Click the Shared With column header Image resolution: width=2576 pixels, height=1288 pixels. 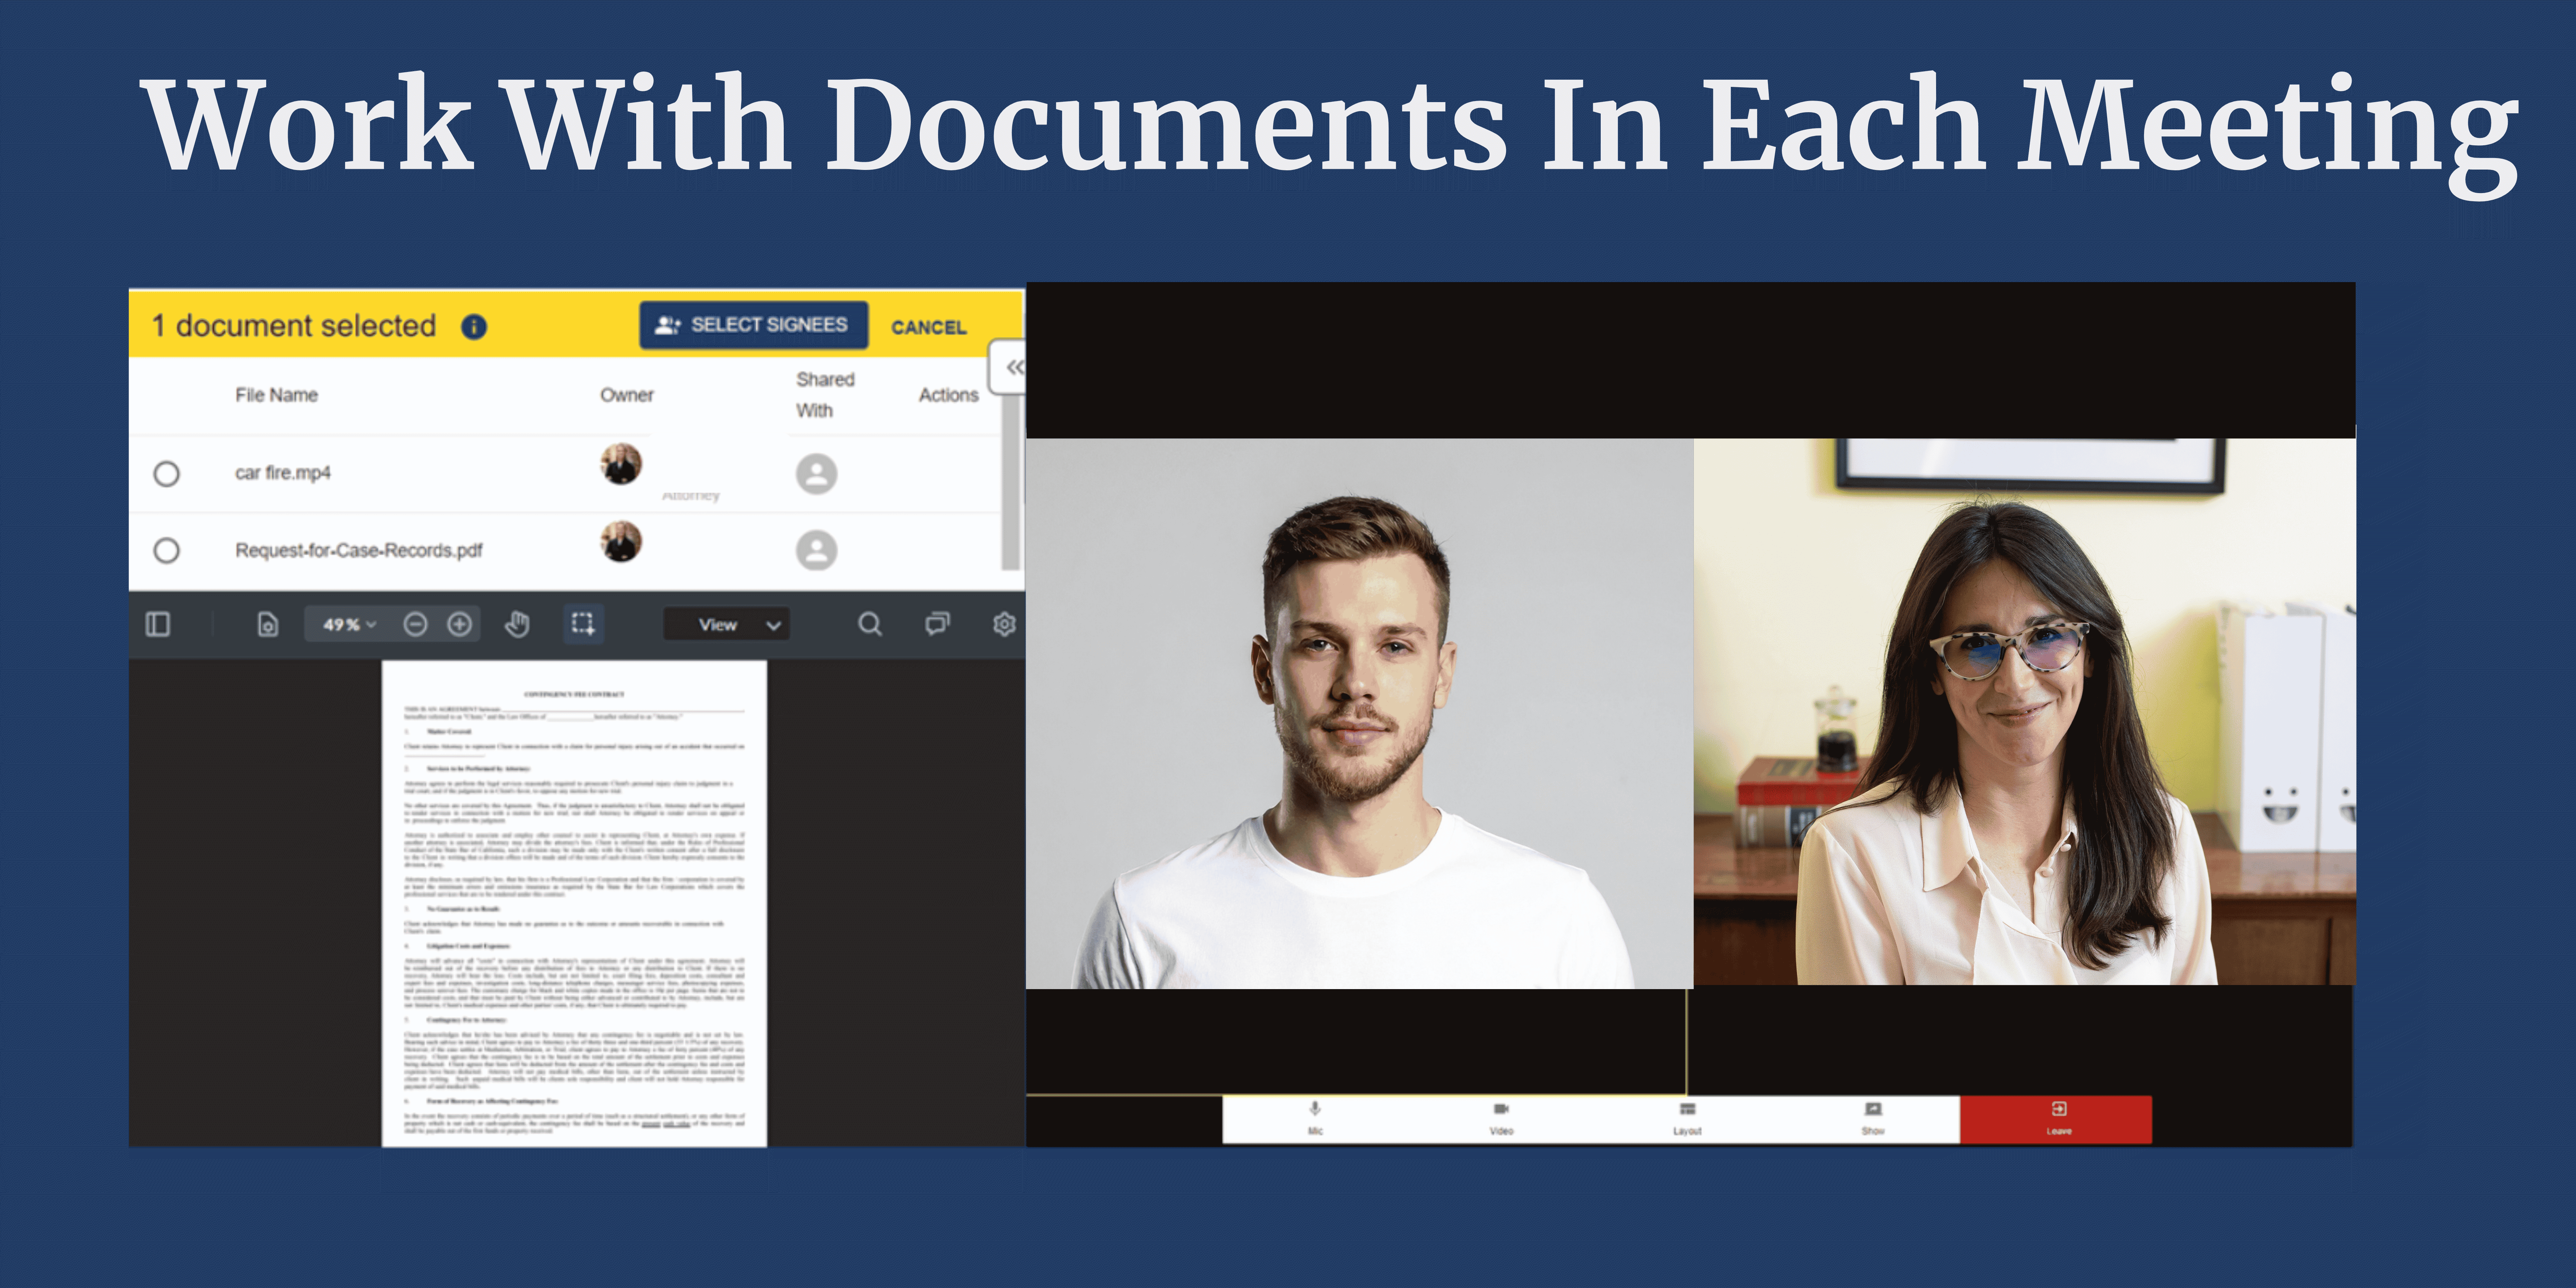pos(825,395)
